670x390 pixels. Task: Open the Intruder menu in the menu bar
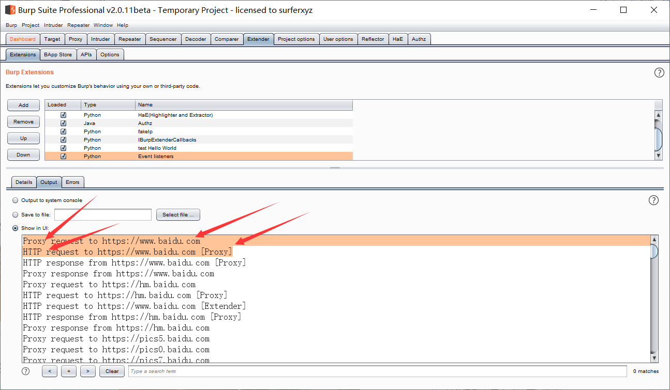(53, 25)
